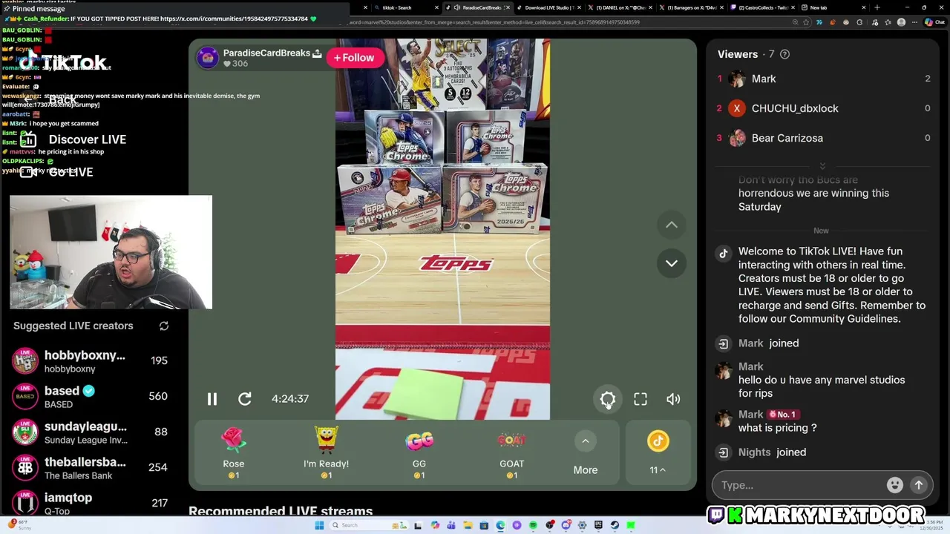Open iamqtop live creator

coord(91,503)
